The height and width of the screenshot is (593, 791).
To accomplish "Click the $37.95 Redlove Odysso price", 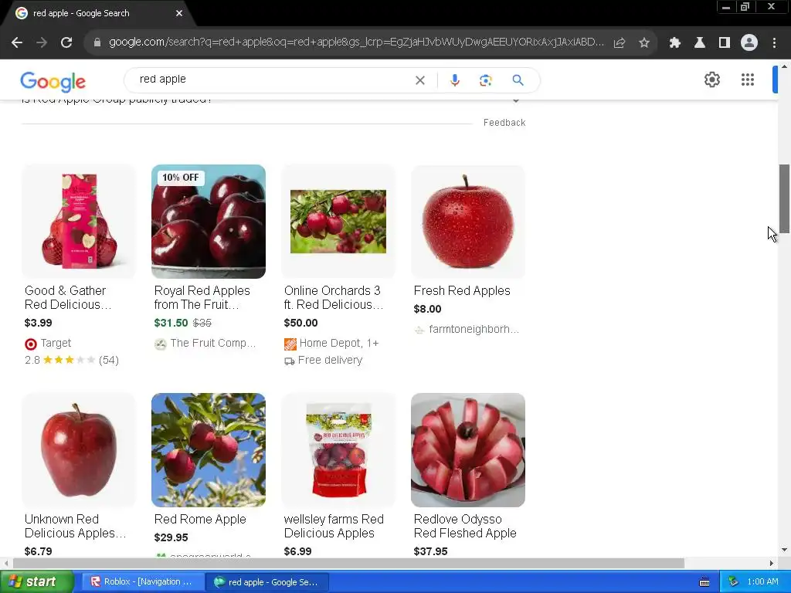I will point(430,551).
